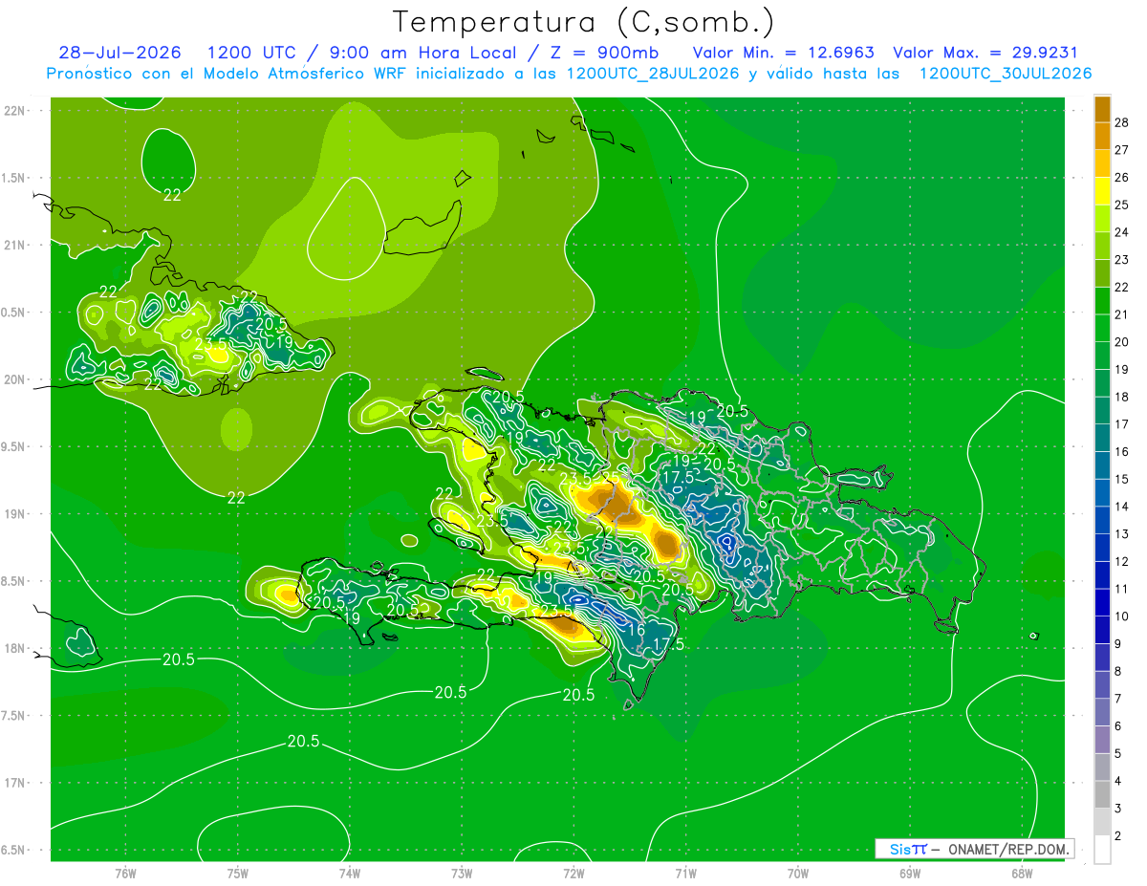Click the '72W' longitude axis label

pos(573,873)
